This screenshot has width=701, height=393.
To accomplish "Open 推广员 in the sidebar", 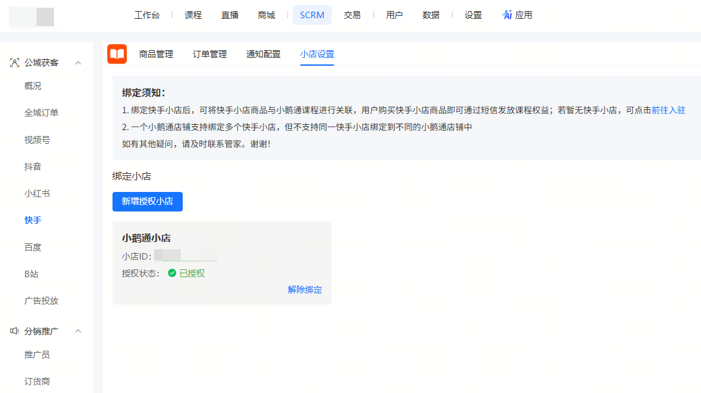I will 37,355.
